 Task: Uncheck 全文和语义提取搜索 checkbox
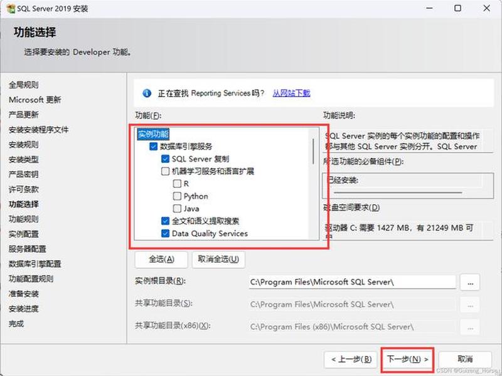(x=165, y=221)
